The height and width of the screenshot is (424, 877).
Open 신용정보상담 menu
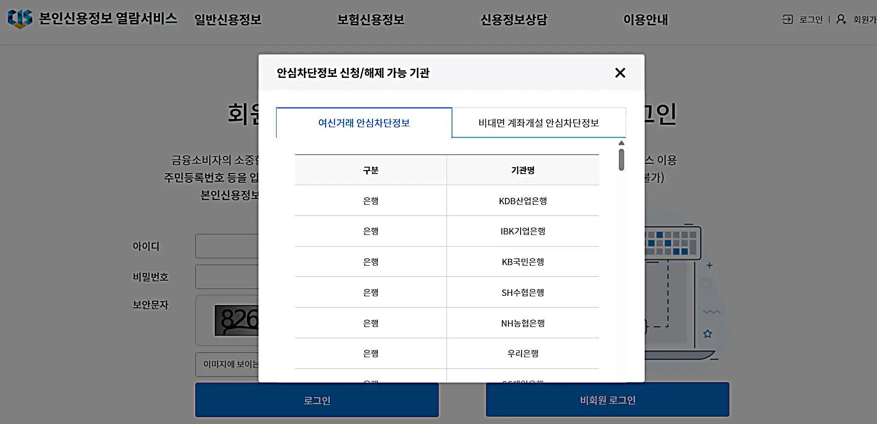click(x=514, y=19)
